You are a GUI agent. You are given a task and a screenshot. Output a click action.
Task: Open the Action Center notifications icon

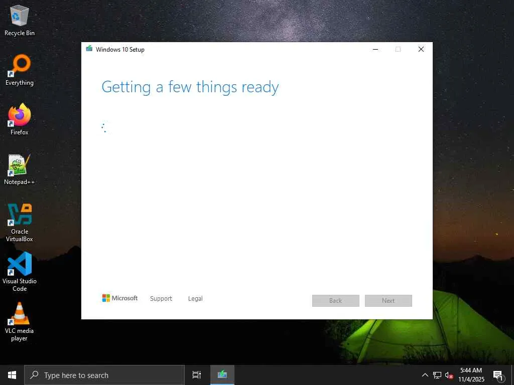coord(498,375)
